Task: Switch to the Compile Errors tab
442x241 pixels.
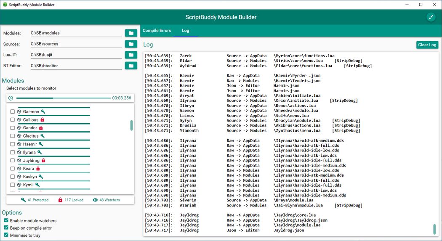Action: (x=157, y=31)
